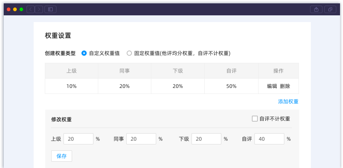The height and width of the screenshot is (168, 343).
Task: Click the 权重设置 page heading
Action: click(58, 36)
